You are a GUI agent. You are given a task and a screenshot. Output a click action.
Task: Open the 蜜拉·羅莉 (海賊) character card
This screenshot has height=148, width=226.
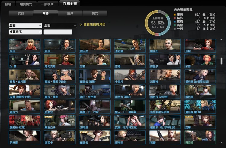60,76
